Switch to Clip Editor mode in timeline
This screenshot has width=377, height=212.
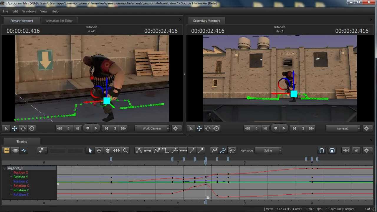coord(6,150)
